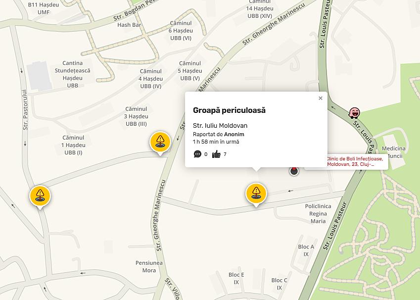Select the pothole icon near Policlinica Regina Maria
The image size is (420, 300).
pos(256,193)
